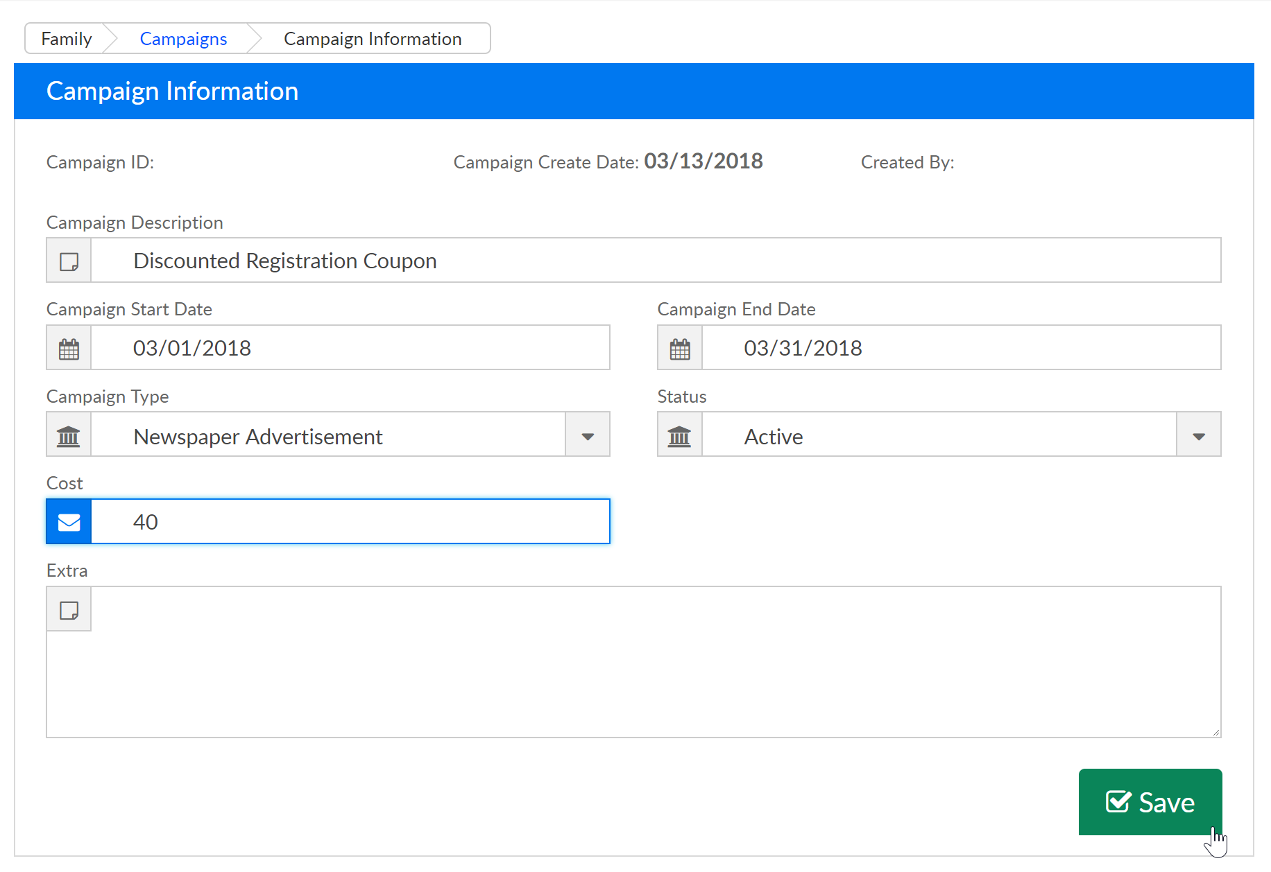Click the Campaign Create Date value 03/13/2018

coord(703,162)
